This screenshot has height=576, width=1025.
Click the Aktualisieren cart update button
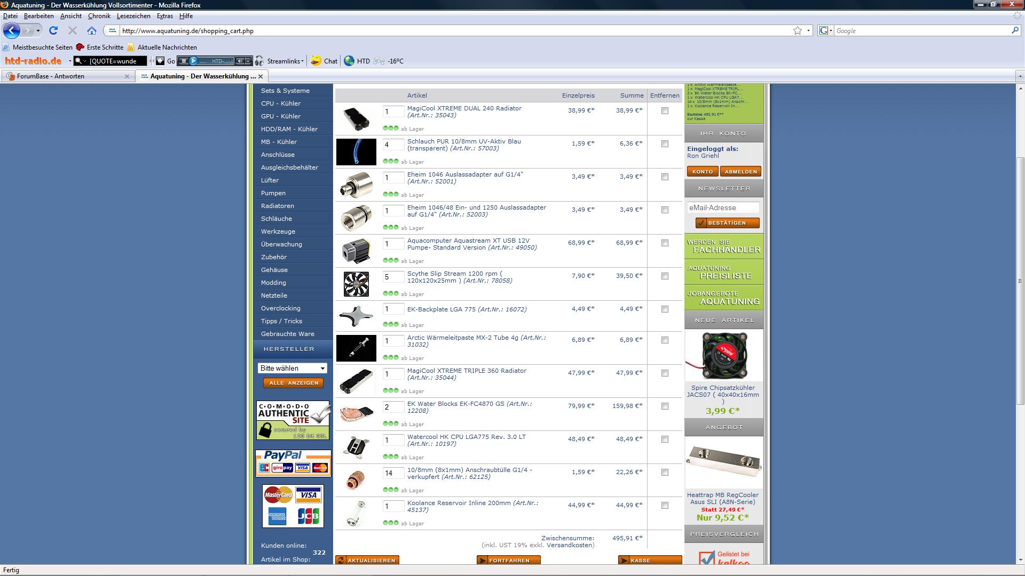tap(367, 560)
